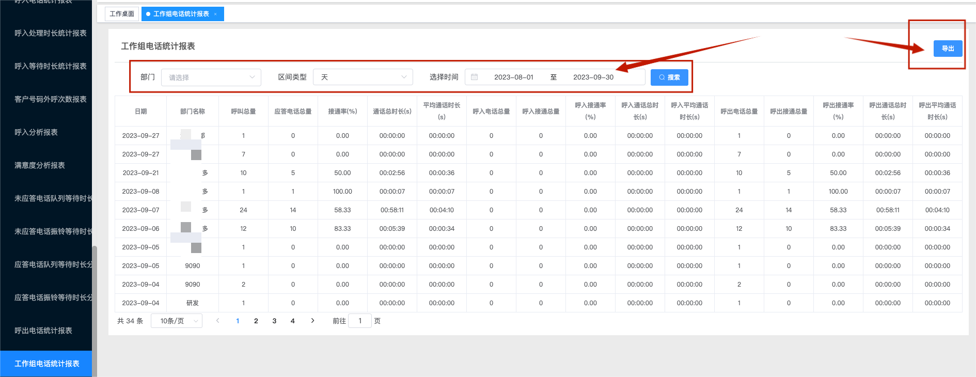This screenshot has width=976, height=377.
Task: Open 呼入等待时长统计报表 in sidebar
Action: point(51,66)
